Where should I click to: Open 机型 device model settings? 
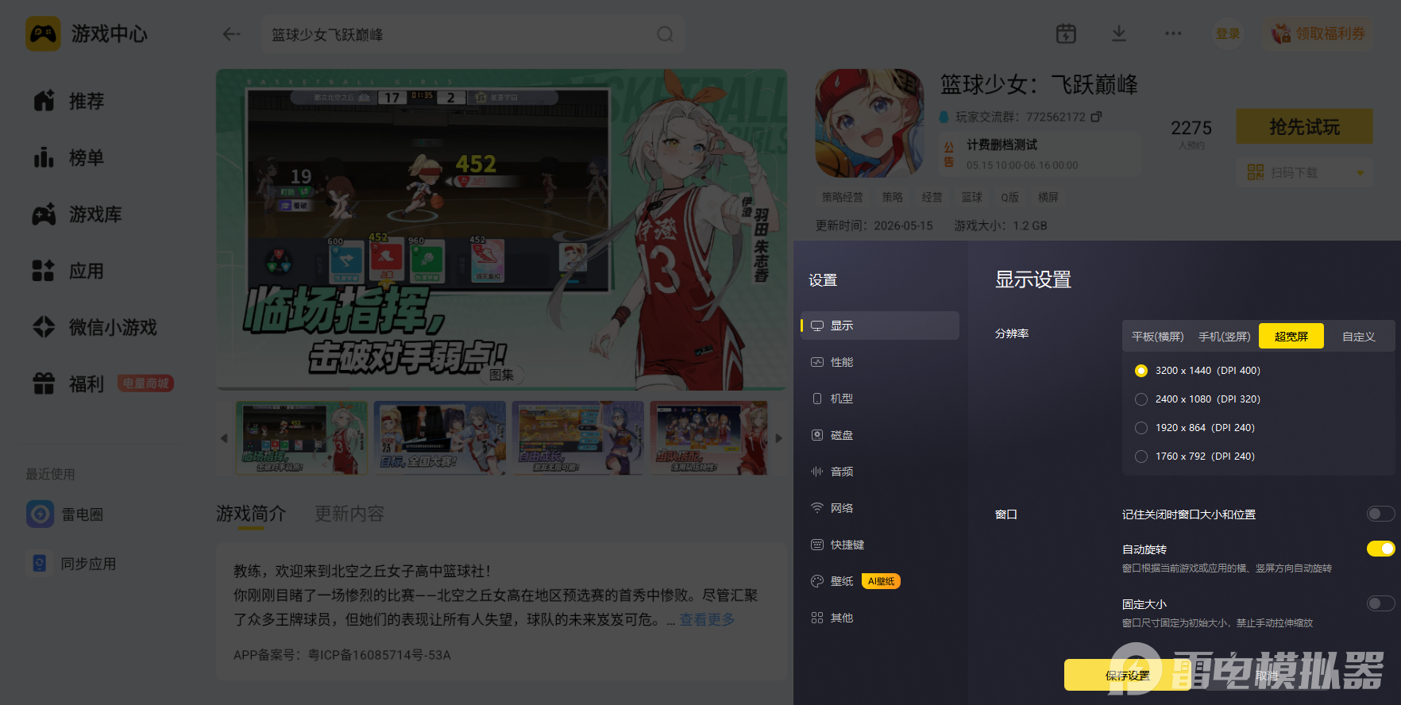click(880, 399)
